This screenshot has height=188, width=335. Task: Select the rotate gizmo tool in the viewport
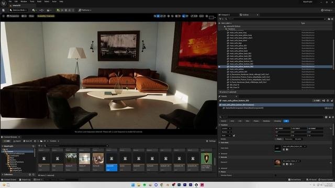[x=161, y=16]
